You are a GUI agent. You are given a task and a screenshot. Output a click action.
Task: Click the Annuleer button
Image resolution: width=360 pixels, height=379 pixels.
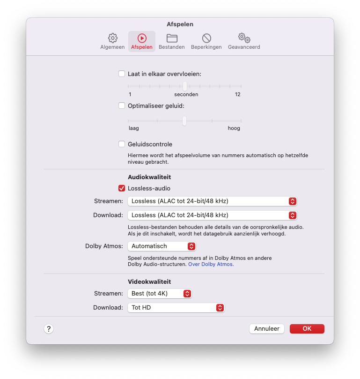pos(267,329)
